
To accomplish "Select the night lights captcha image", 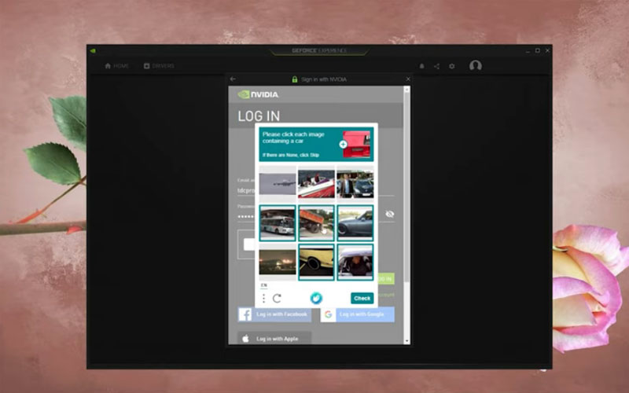I will tap(278, 263).
